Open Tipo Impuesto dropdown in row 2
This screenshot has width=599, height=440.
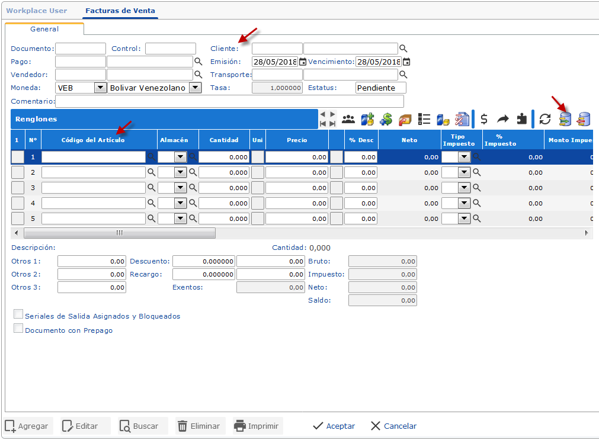(464, 172)
